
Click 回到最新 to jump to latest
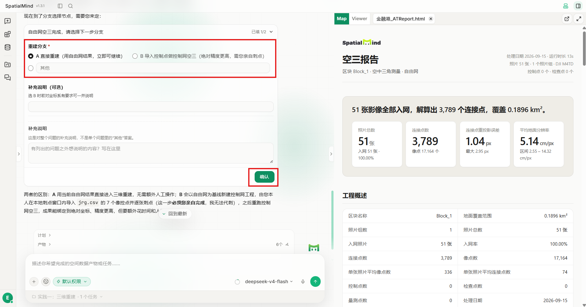coord(175,214)
